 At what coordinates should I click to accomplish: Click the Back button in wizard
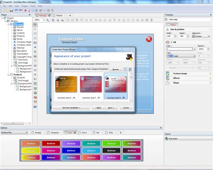[x=98, y=108]
